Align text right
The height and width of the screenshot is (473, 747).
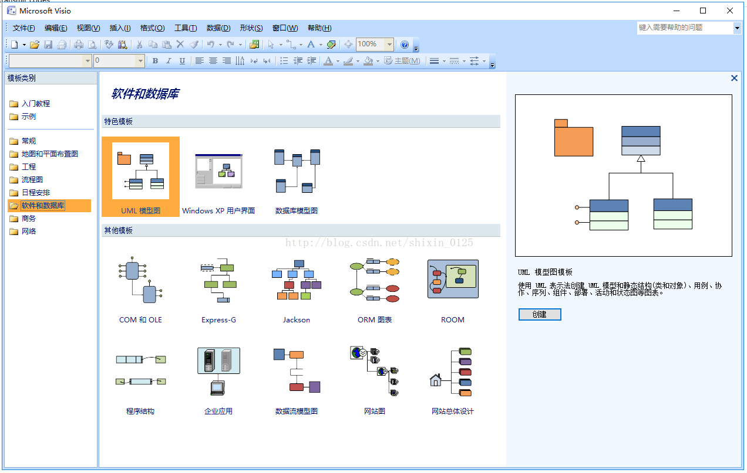[227, 61]
